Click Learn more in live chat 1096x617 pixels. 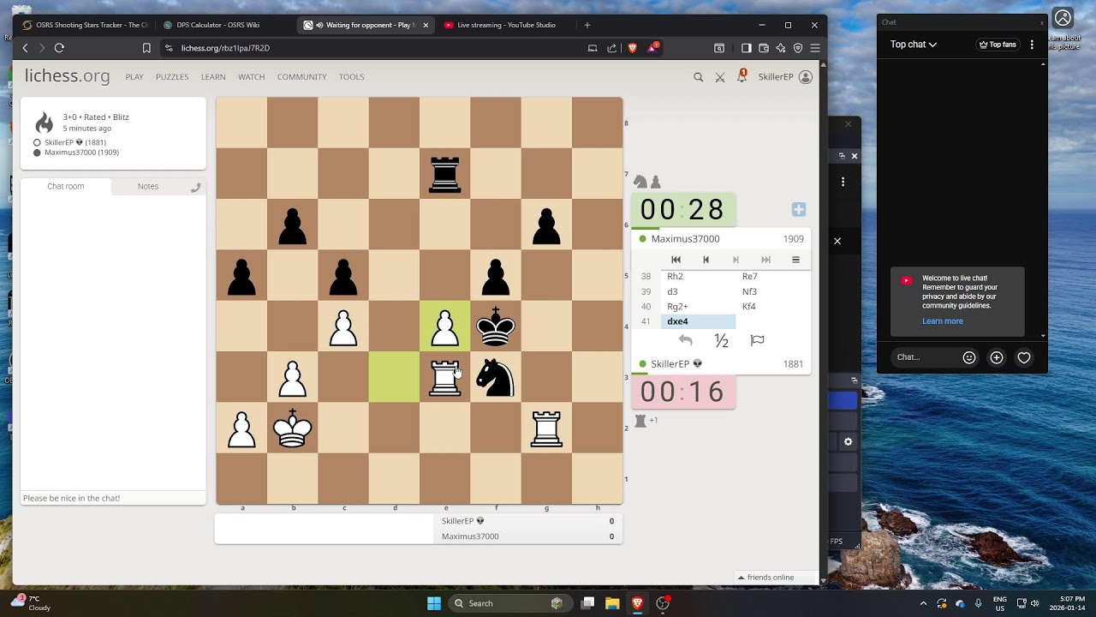[x=943, y=321]
